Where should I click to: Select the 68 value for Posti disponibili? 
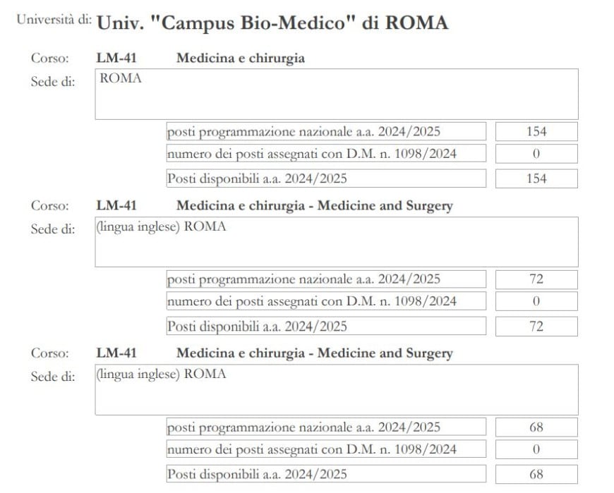(x=536, y=474)
